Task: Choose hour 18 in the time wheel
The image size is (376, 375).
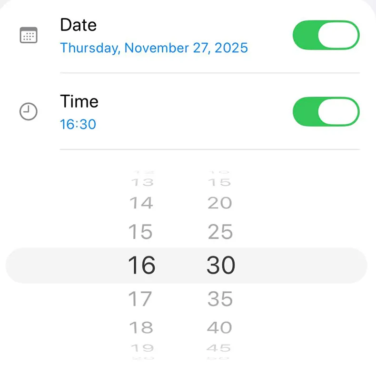Action: pyautogui.click(x=141, y=327)
